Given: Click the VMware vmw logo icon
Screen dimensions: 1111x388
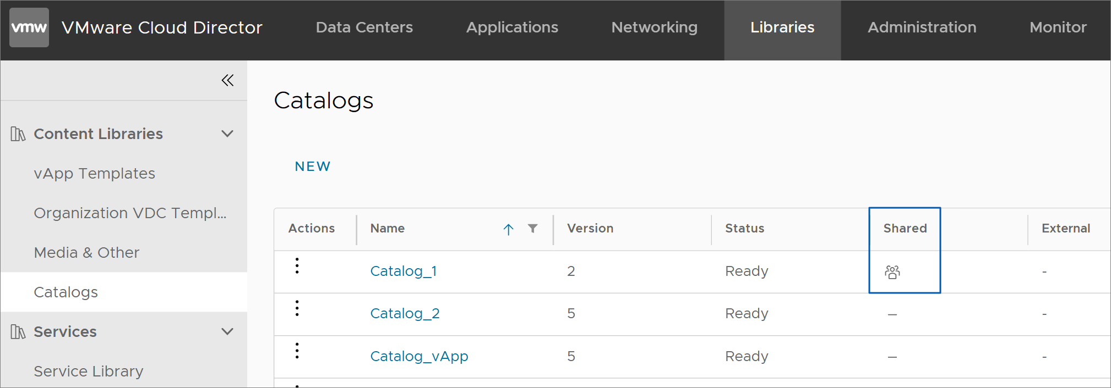Looking at the screenshot, I should click(29, 27).
